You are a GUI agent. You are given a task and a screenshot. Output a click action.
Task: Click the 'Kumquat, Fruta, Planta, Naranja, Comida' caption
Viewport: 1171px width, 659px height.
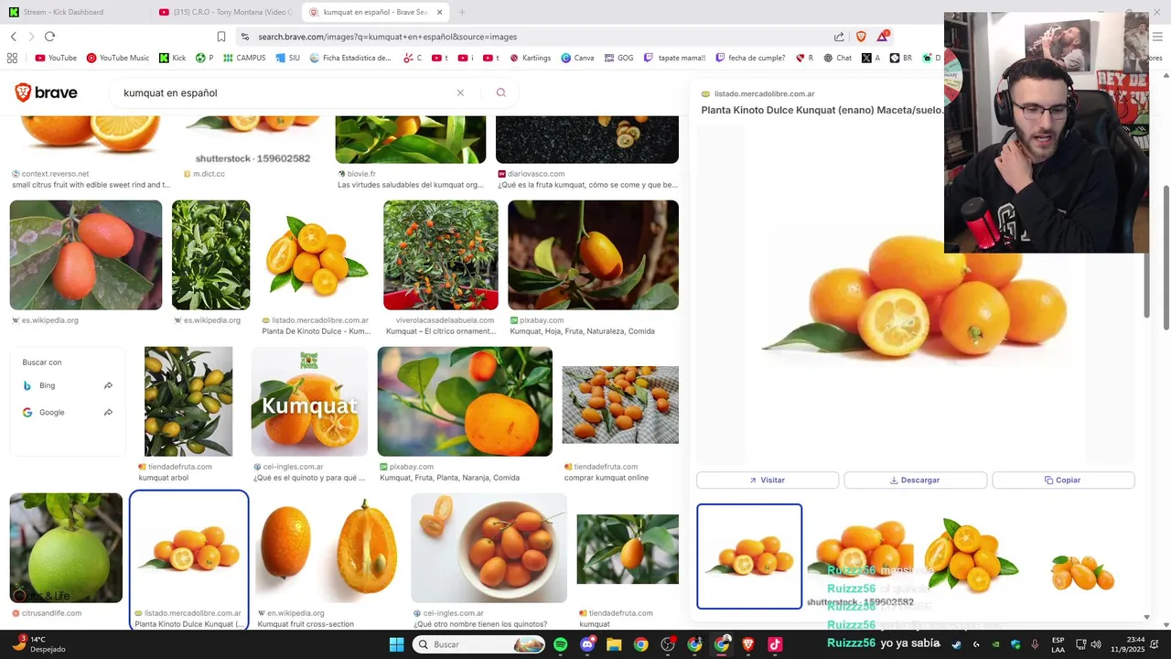(449, 478)
